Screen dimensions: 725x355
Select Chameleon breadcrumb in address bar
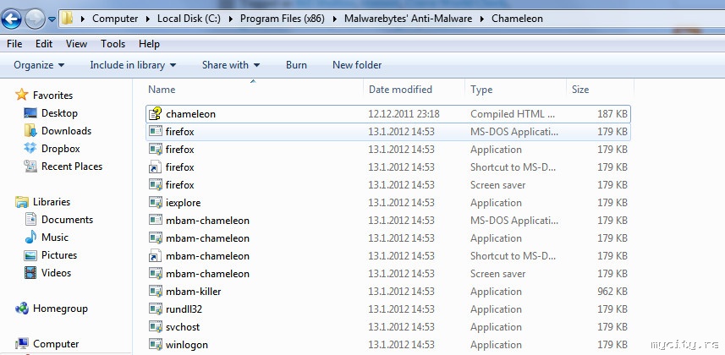pos(517,19)
